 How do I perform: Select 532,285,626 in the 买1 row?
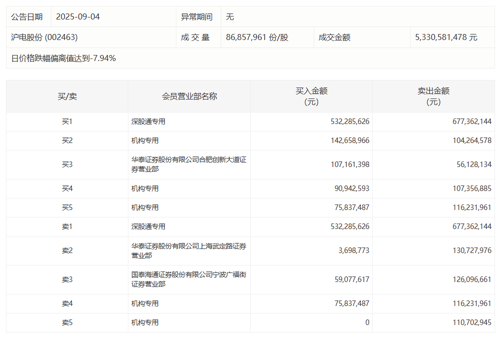pyautogui.click(x=350, y=121)
